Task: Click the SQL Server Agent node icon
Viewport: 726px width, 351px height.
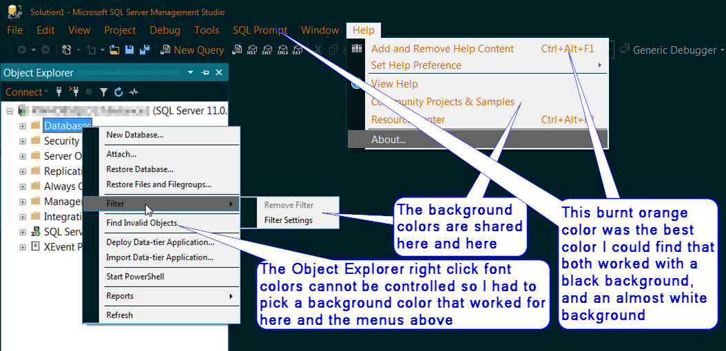Action: coord(36,232)
